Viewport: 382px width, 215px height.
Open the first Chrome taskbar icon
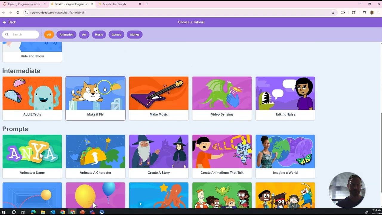(x=63, y=212)
